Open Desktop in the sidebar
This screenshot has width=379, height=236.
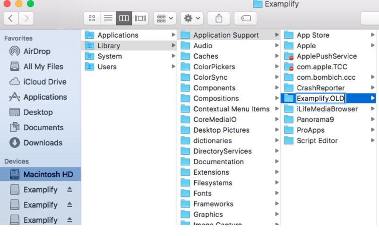[x=40, y=112]
